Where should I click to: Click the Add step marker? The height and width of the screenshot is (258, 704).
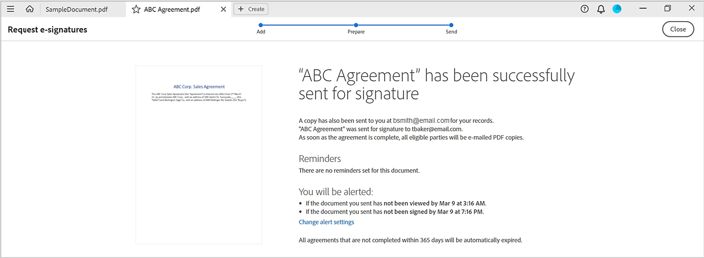261,25
